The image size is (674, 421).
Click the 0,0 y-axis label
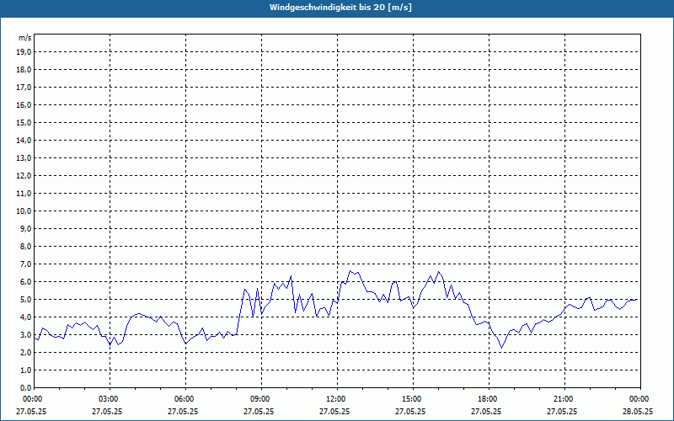[25, 387]
